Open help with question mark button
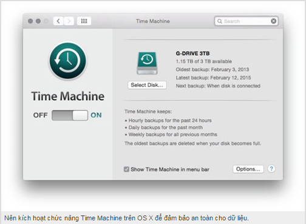Image resolution: width=306 pixels, height=224 pixels. pyautogui.click(x=271, y=169)
